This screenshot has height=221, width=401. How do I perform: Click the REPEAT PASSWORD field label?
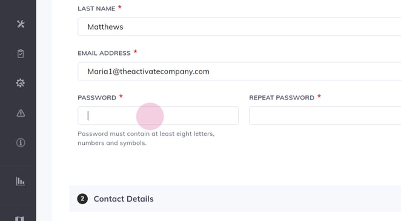coord(282,98)
